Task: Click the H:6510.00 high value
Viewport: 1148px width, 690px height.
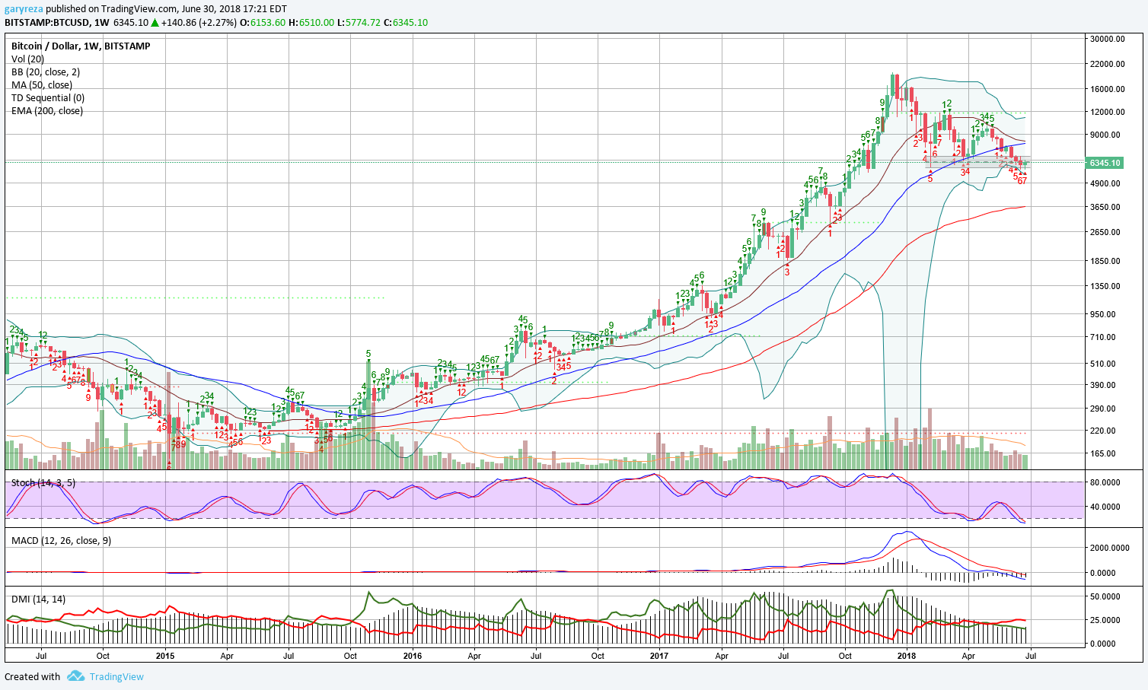Action: coord(311,23)
